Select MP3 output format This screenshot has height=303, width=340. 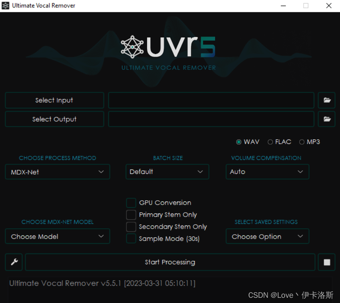[310, 142]
